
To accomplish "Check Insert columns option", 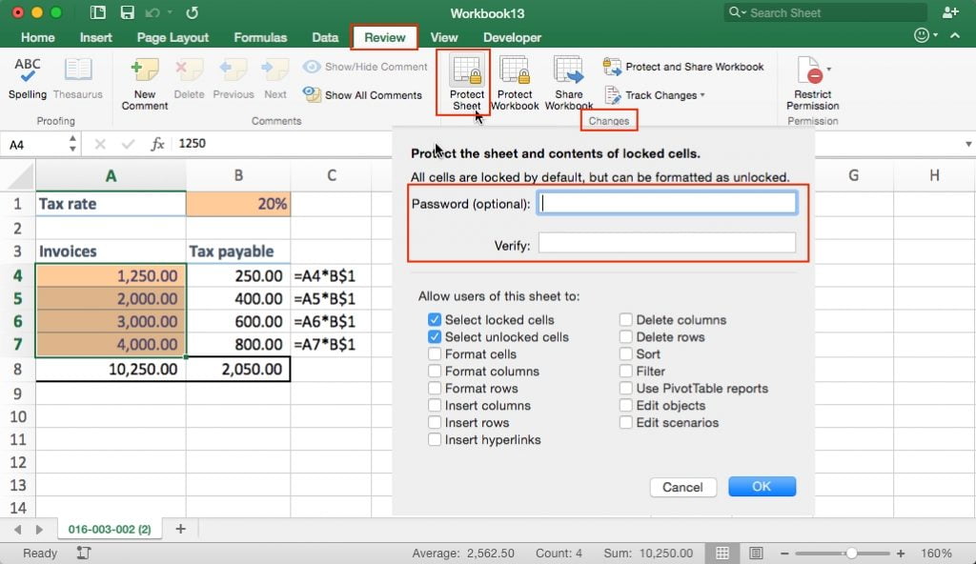I will coord(435,405).
